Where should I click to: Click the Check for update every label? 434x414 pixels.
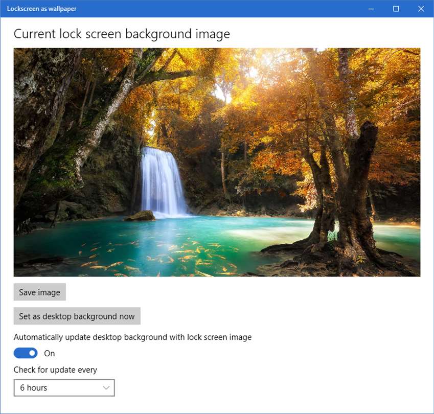[x=55, y=370]
